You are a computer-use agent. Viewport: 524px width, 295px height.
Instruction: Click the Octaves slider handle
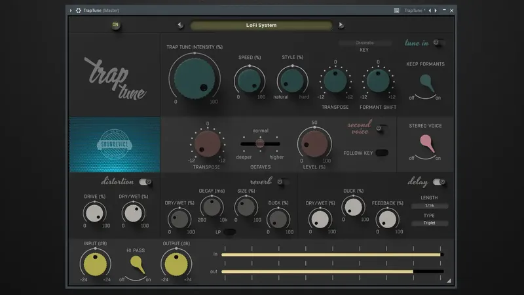(x=259, y=144)
